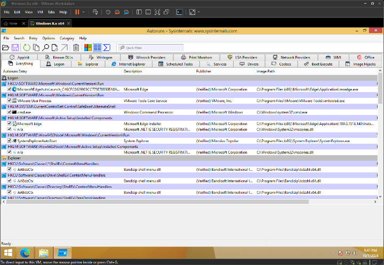Switch to the Scheduled Tasks tab

(x=175, y=64)
